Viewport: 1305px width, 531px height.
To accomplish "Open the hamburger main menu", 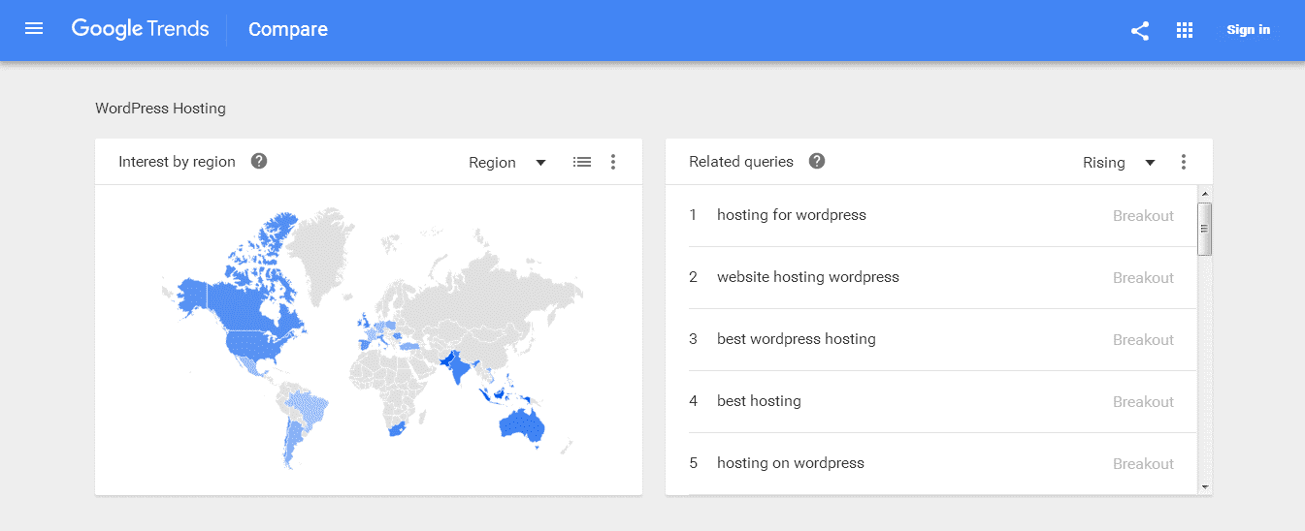I will [34, 29].
